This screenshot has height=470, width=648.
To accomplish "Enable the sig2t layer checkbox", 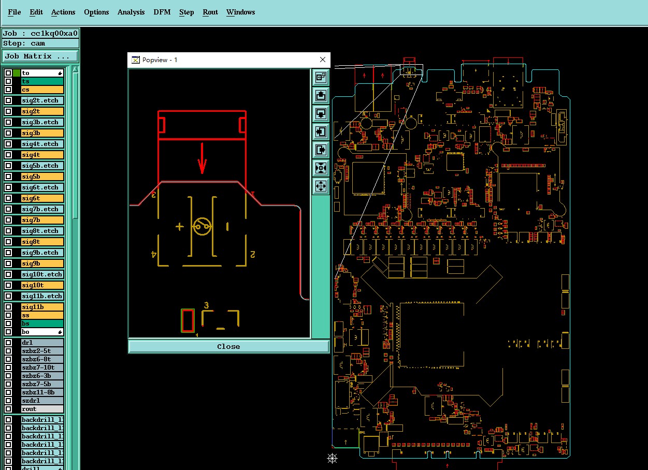I will 8,111.
